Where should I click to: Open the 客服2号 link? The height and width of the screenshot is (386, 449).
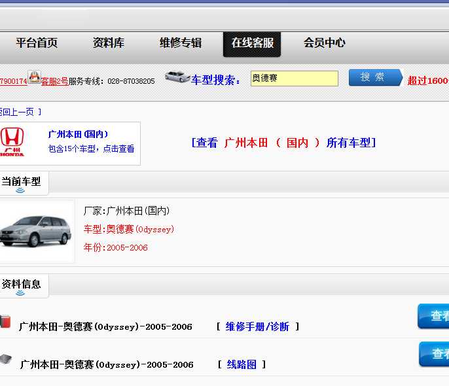point(55,81)
